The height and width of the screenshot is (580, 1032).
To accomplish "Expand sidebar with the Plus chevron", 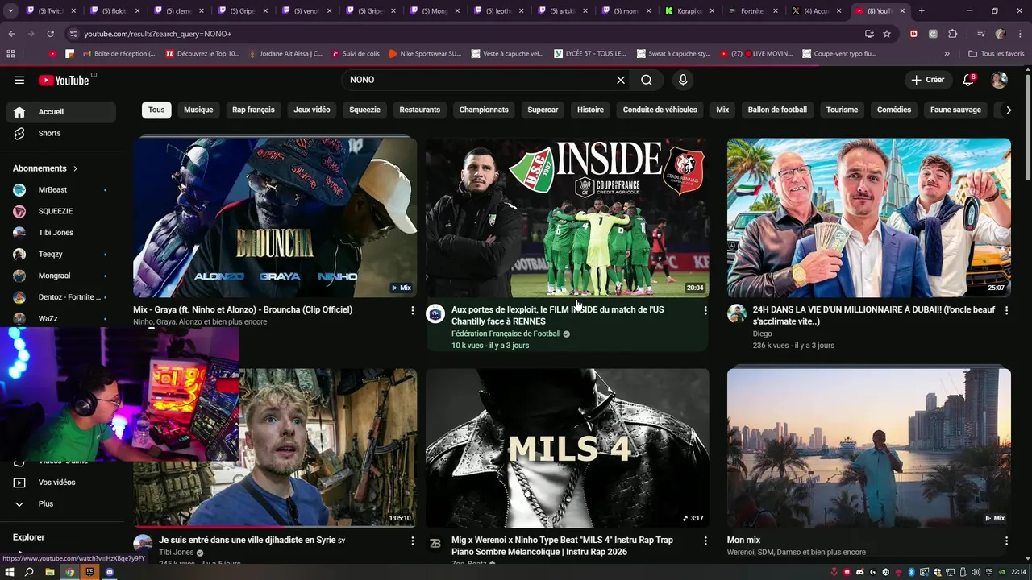I will pyautogui.click(x=19, y=504).
